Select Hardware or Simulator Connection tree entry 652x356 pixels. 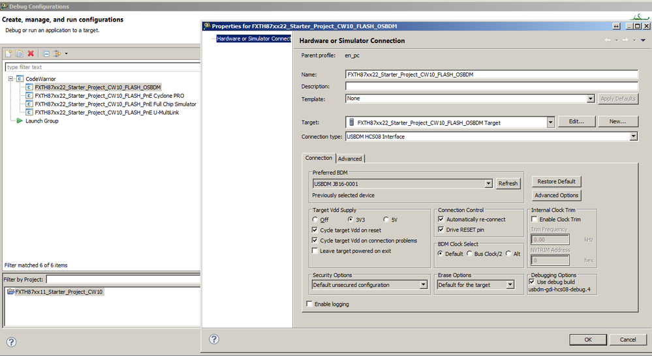point(254,38)
